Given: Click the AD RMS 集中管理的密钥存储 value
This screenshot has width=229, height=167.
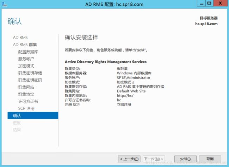Looking at the screenshot, I should click(x=141, y=87).
